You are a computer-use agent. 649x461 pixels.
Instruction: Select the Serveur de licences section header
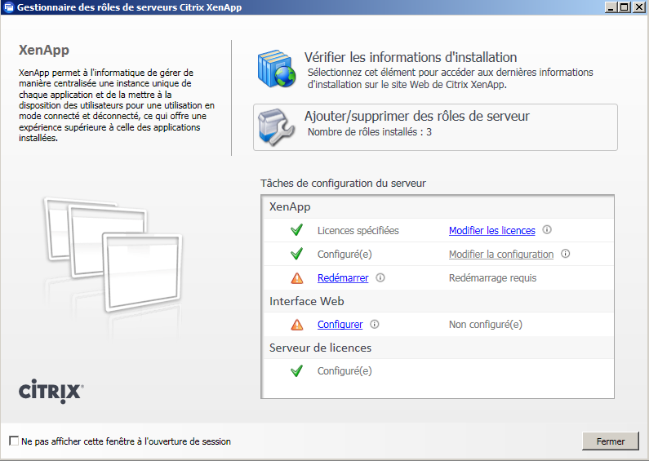(x=320, y=348)
